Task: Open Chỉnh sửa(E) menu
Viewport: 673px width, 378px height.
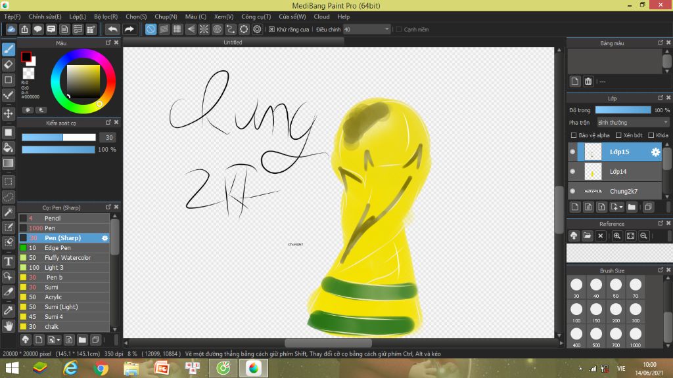Action: pyautogui.click(x=45, y=16)
